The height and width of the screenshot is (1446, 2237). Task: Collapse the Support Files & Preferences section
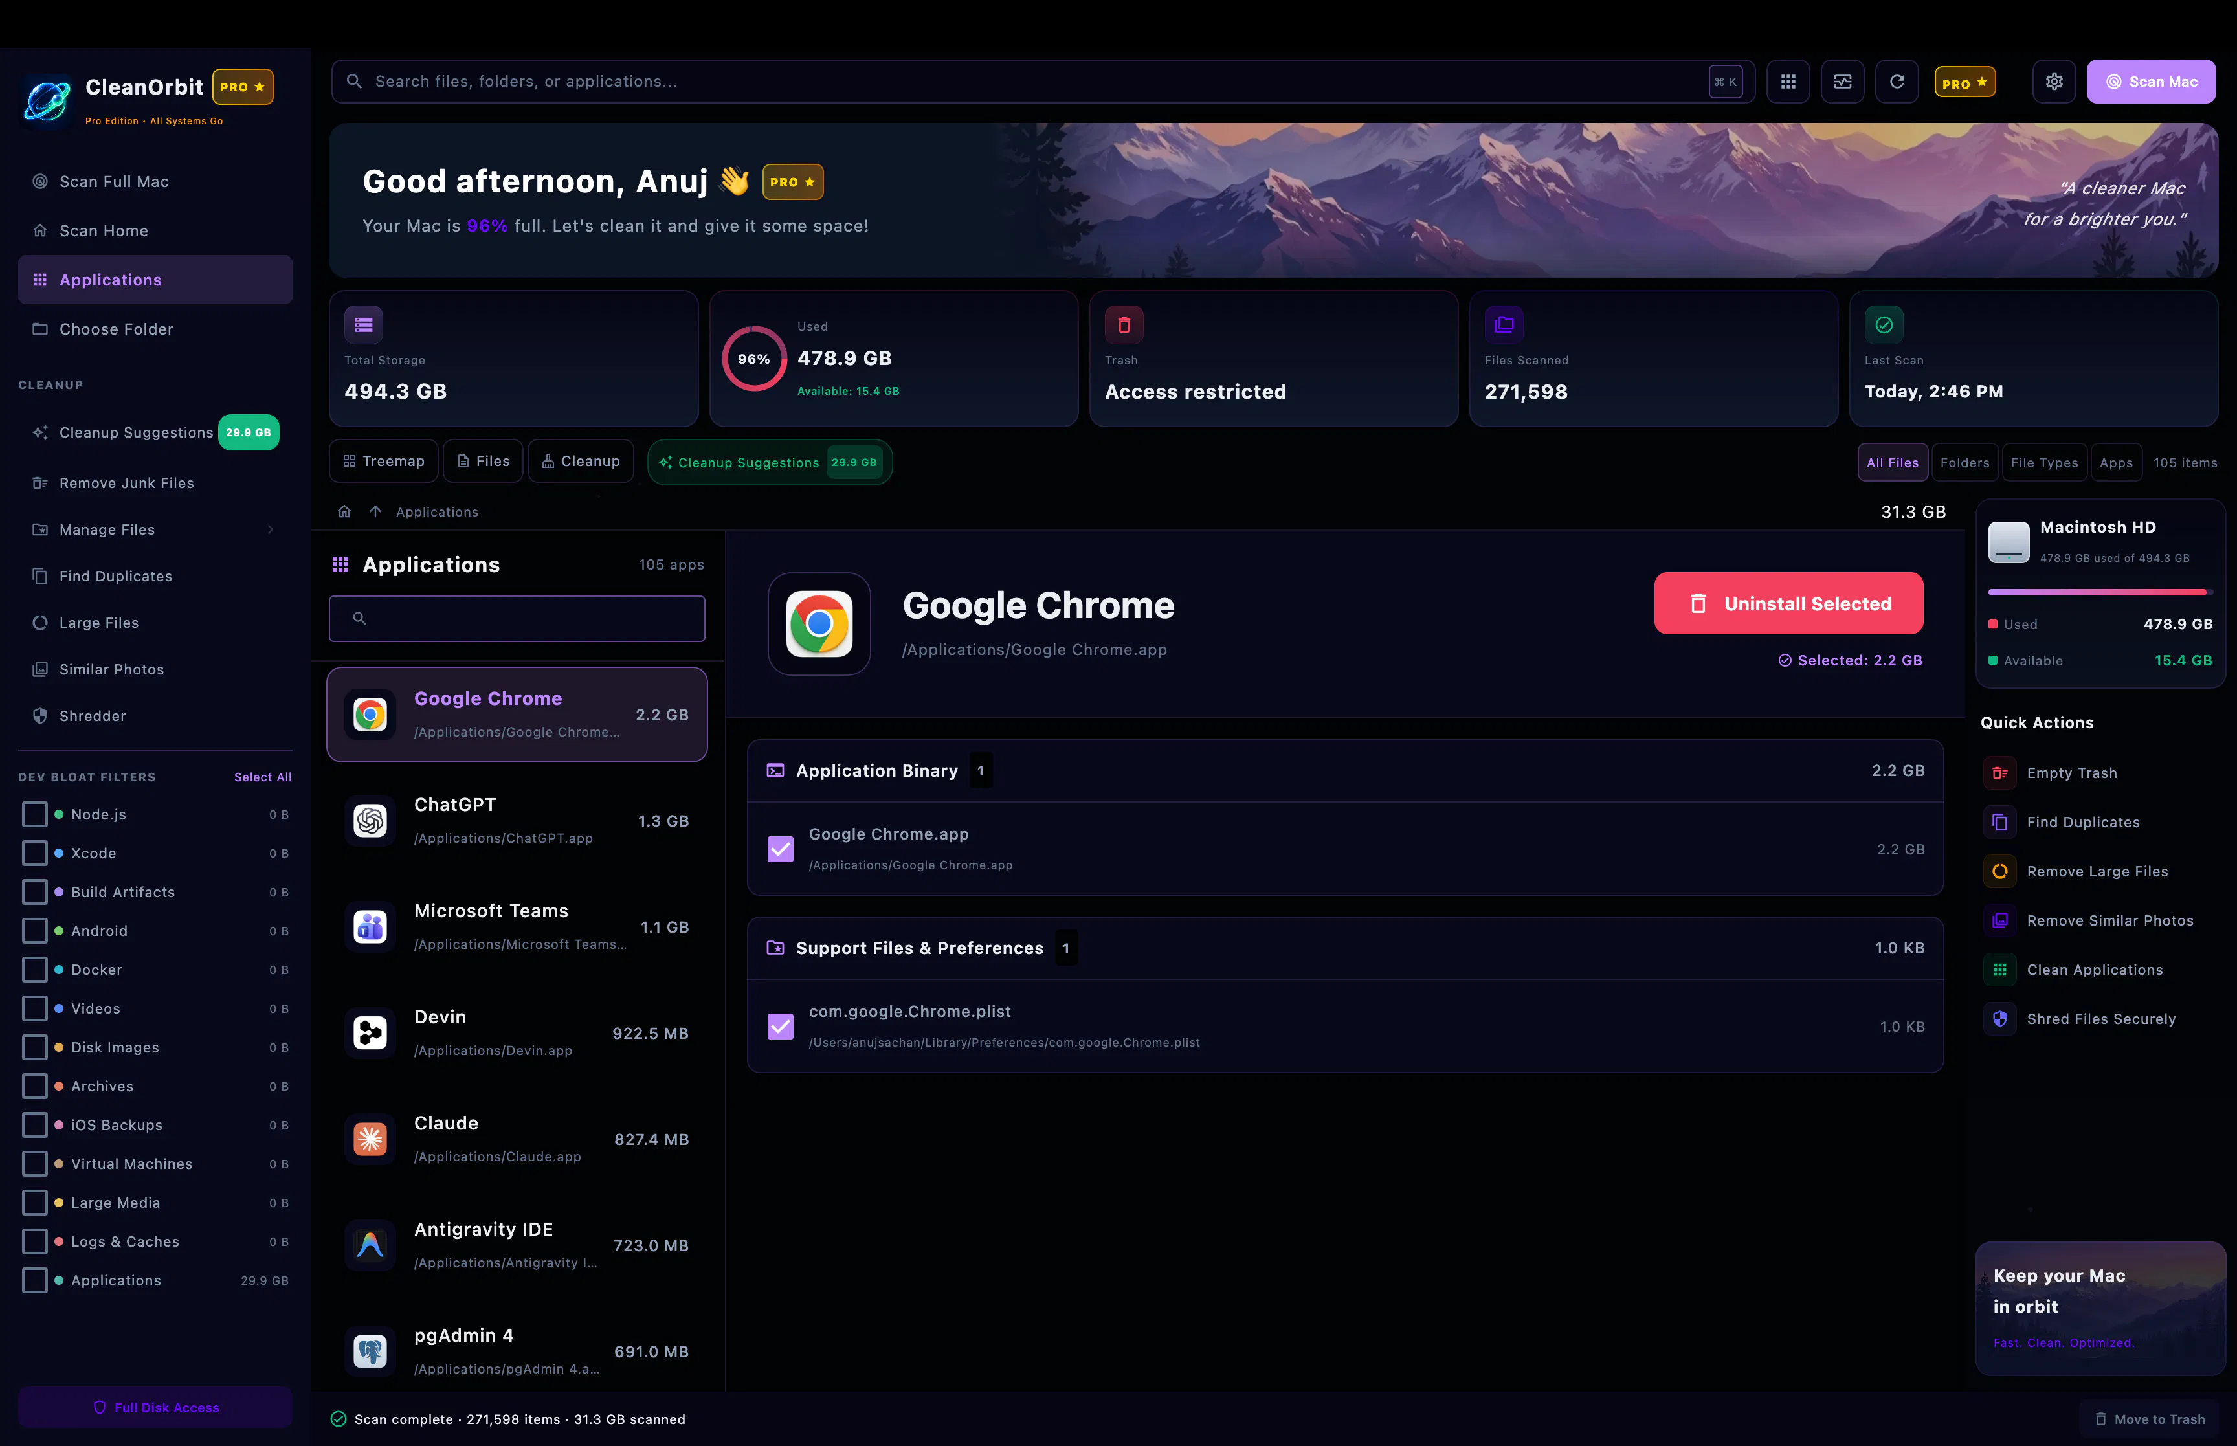(x=1344, y=948)
